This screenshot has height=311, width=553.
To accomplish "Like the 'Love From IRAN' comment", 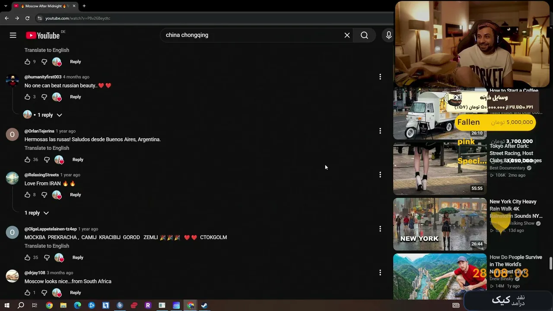I will click(28, 195).
